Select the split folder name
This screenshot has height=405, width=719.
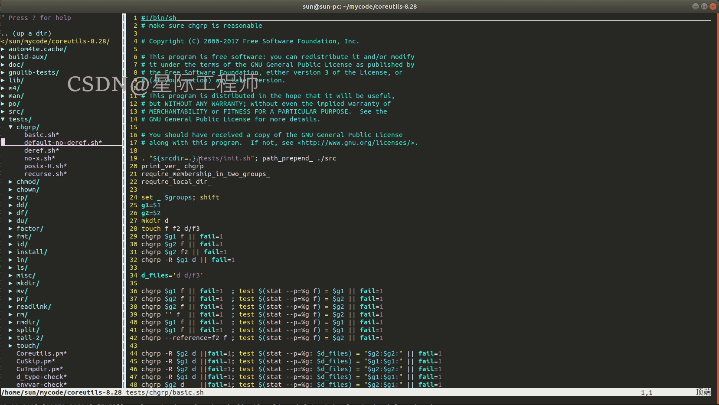coord(28,330)
